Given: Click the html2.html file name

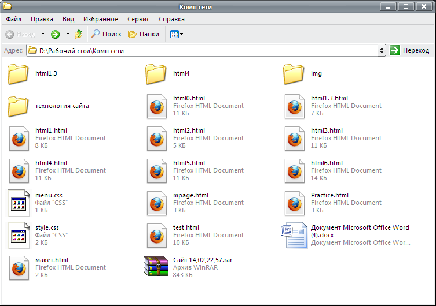Looking at the screenshot, I should (189, 131).
